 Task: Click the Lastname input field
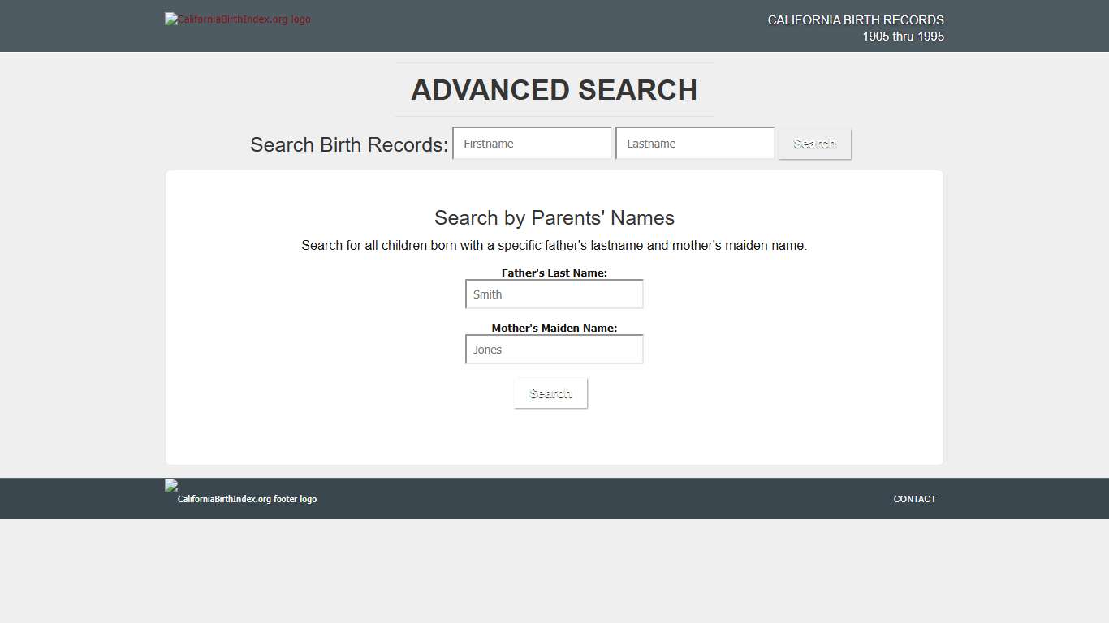(695, 143)
